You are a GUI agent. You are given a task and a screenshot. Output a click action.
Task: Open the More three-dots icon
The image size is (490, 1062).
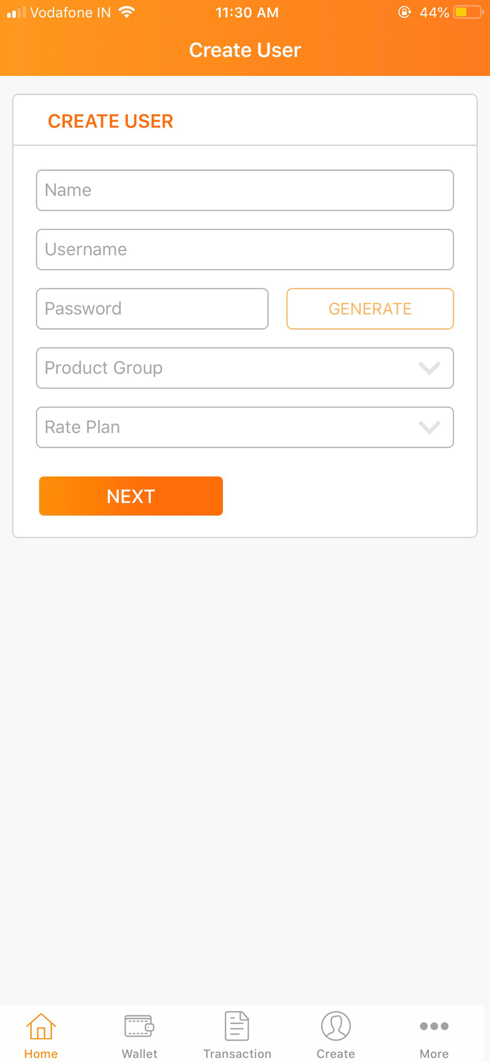tap(434, 1026)
